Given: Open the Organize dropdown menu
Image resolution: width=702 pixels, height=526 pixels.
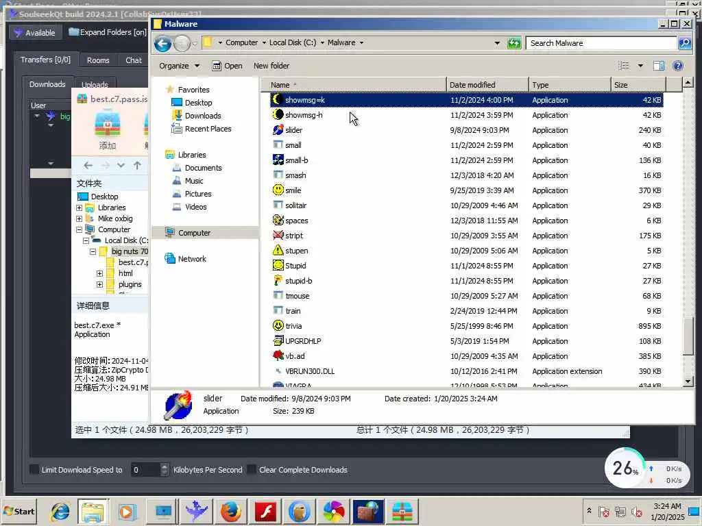Looking at the screenshot, I should [179, 66].
